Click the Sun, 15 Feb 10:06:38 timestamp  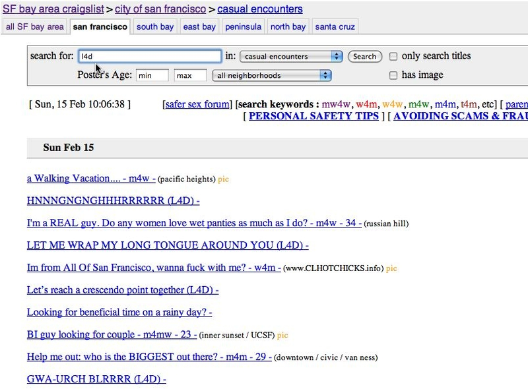click(x=80, y=104)
